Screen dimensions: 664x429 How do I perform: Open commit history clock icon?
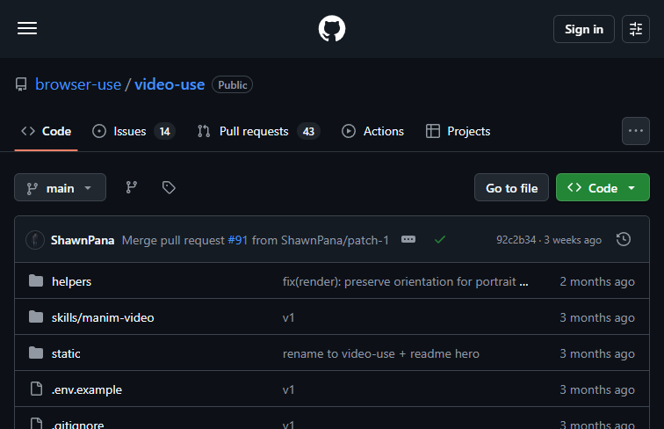pos(624,239)
